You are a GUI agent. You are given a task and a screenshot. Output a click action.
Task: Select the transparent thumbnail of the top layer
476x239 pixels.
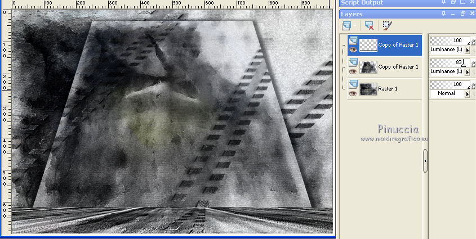[368, 45]
